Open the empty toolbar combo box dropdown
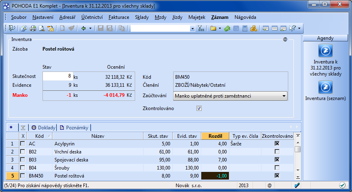This screenshot has width=352, height=192. 192,29
